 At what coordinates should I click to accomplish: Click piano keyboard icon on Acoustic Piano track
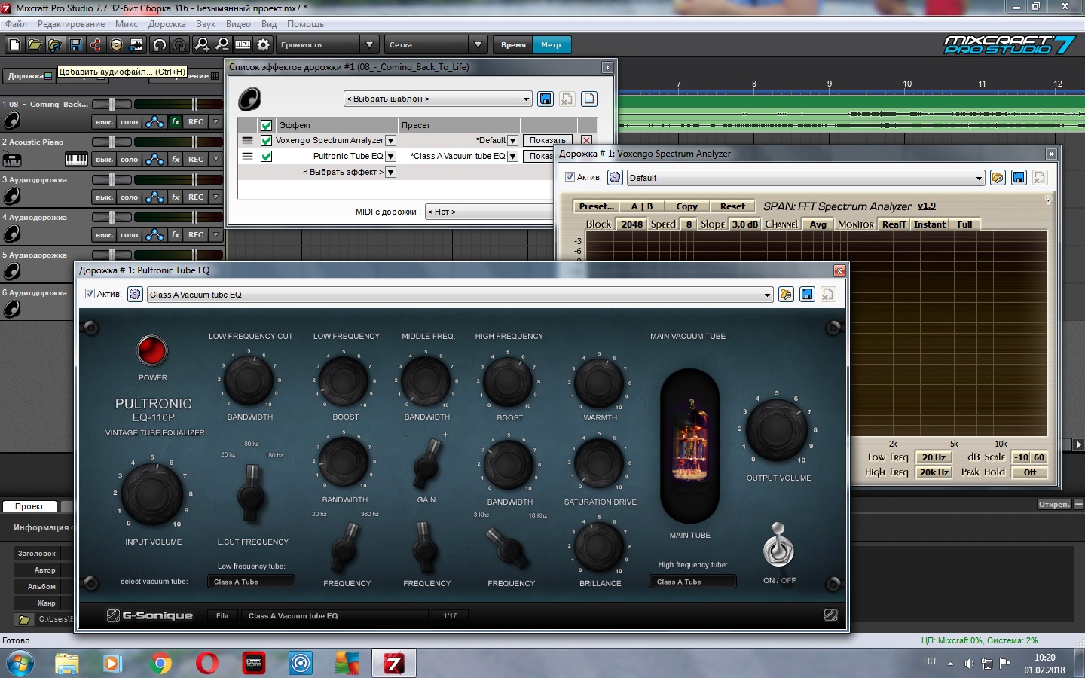click(76, 159)
